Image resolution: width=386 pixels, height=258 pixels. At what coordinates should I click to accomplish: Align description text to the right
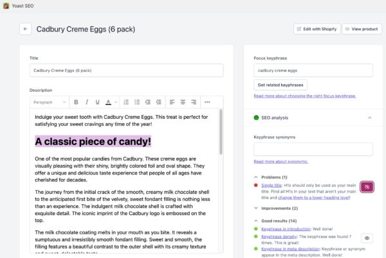[193, 102]
